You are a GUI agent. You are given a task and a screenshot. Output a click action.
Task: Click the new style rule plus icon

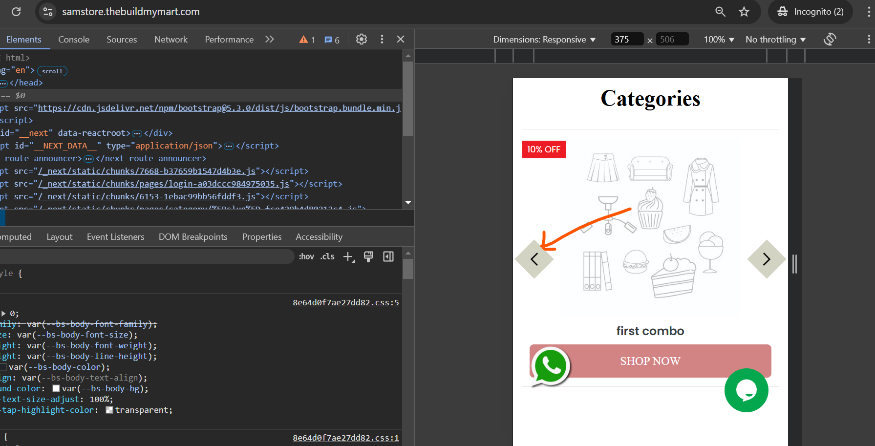click(x=349, y=257)
